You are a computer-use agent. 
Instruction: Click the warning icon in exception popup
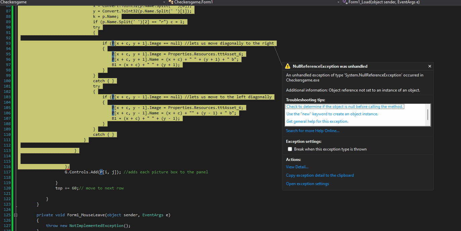(288, 66)
